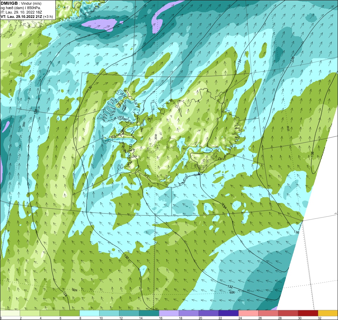Select legend scale value 26
This screenshot has width=338, height=320.
(260, 318)
